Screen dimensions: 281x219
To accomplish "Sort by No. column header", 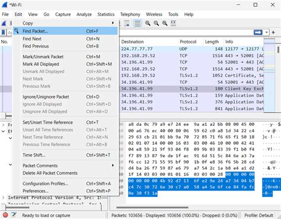I will (5, 42).
